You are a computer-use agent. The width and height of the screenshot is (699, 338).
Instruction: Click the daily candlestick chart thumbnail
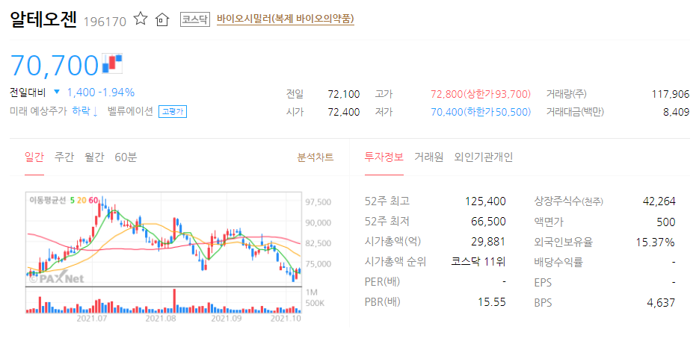[164, 240]
